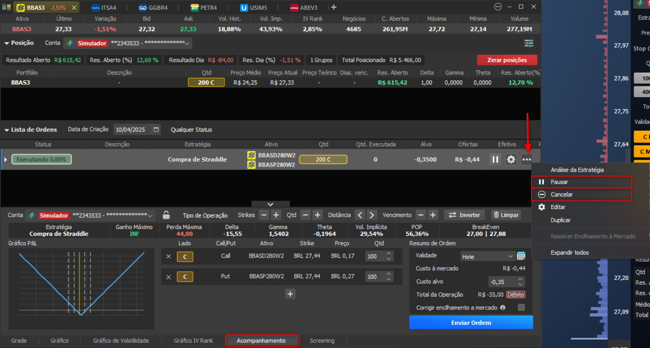Toggle side C of the Call leg
The height and width of the screenshot is (348, 650).
(185, 257)
